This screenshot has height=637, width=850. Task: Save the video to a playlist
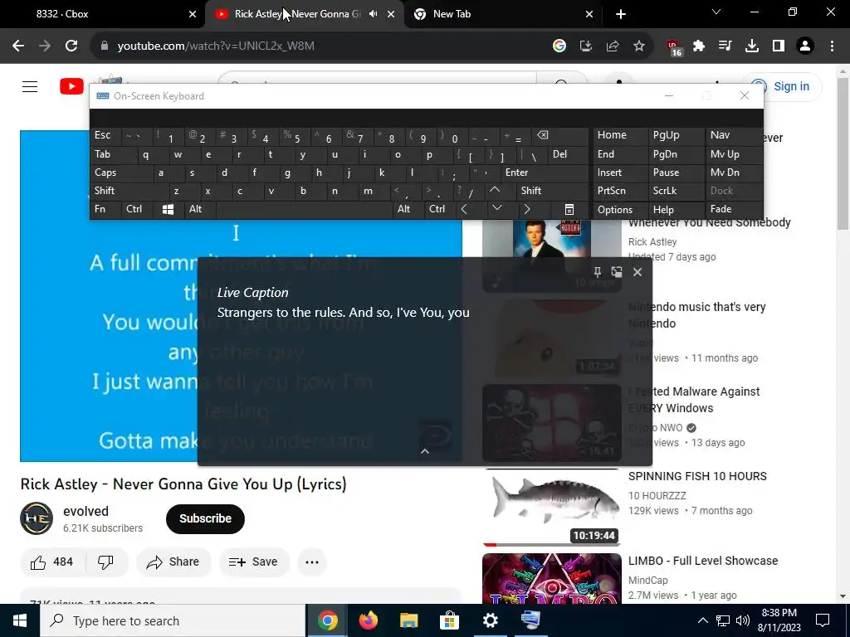click(253, 562)
